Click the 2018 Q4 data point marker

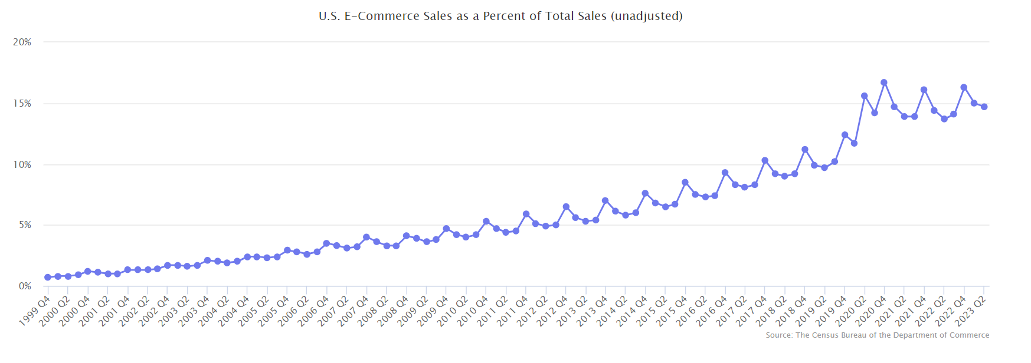tap(804, 150)
